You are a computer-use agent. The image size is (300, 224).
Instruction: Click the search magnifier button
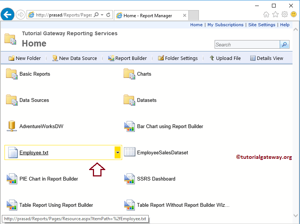pyautogui.click(x=284, y=44)
